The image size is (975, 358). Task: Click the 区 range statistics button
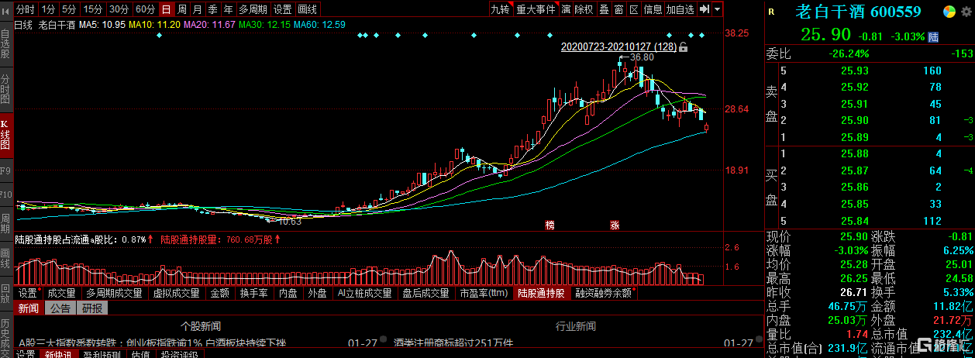tap(634, 9)
